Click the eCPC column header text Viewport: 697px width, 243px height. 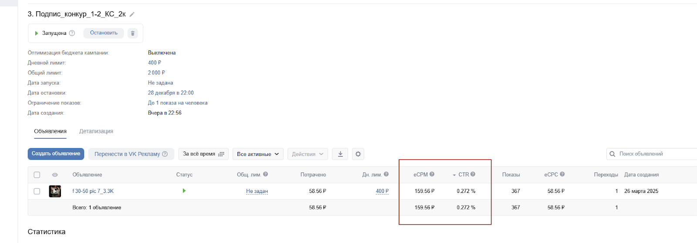click(551, 175)
